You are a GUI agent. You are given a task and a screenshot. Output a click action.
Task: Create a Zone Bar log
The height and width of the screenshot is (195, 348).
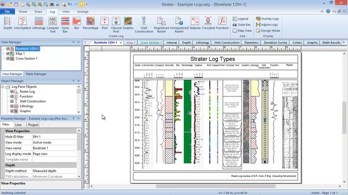click(x=65, y=25)
